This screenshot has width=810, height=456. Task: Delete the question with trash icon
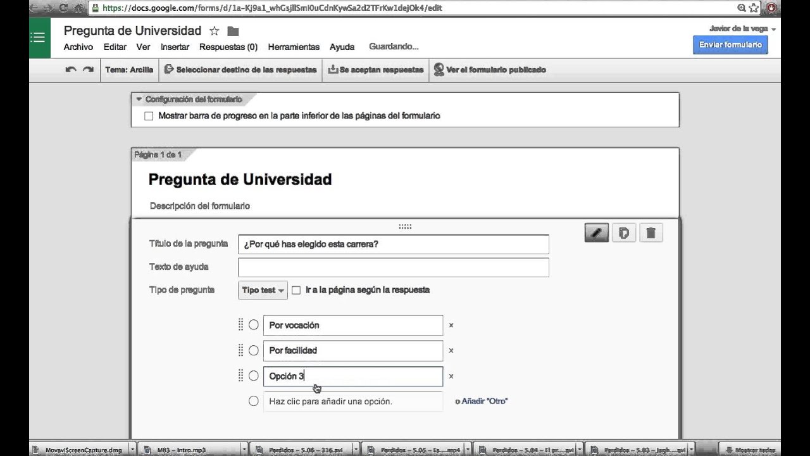(651, 233)
